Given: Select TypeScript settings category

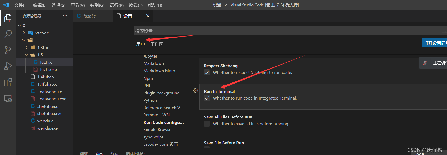Looking at the screenshot, I should pyautogui.click(x=153, y=137).
